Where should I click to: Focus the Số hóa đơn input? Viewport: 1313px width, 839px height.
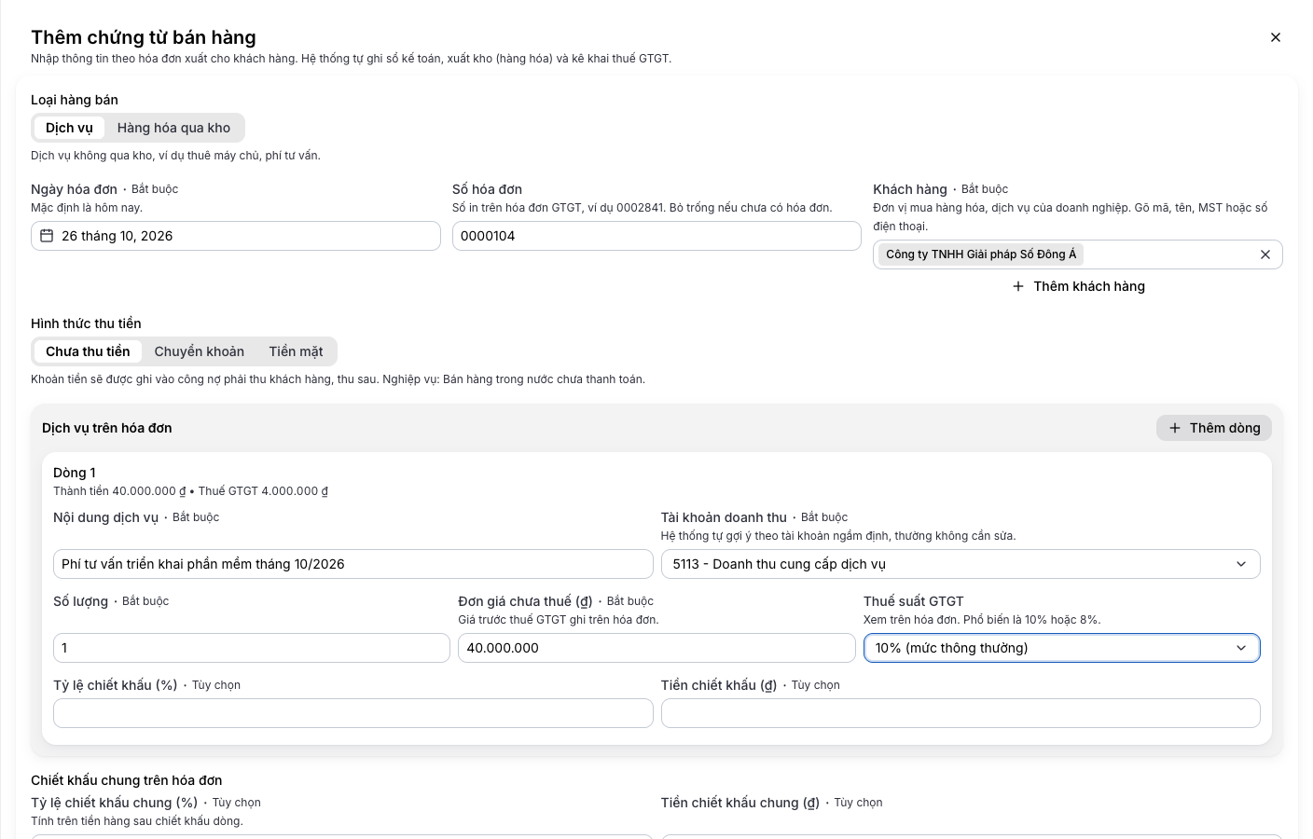(656, 236)
